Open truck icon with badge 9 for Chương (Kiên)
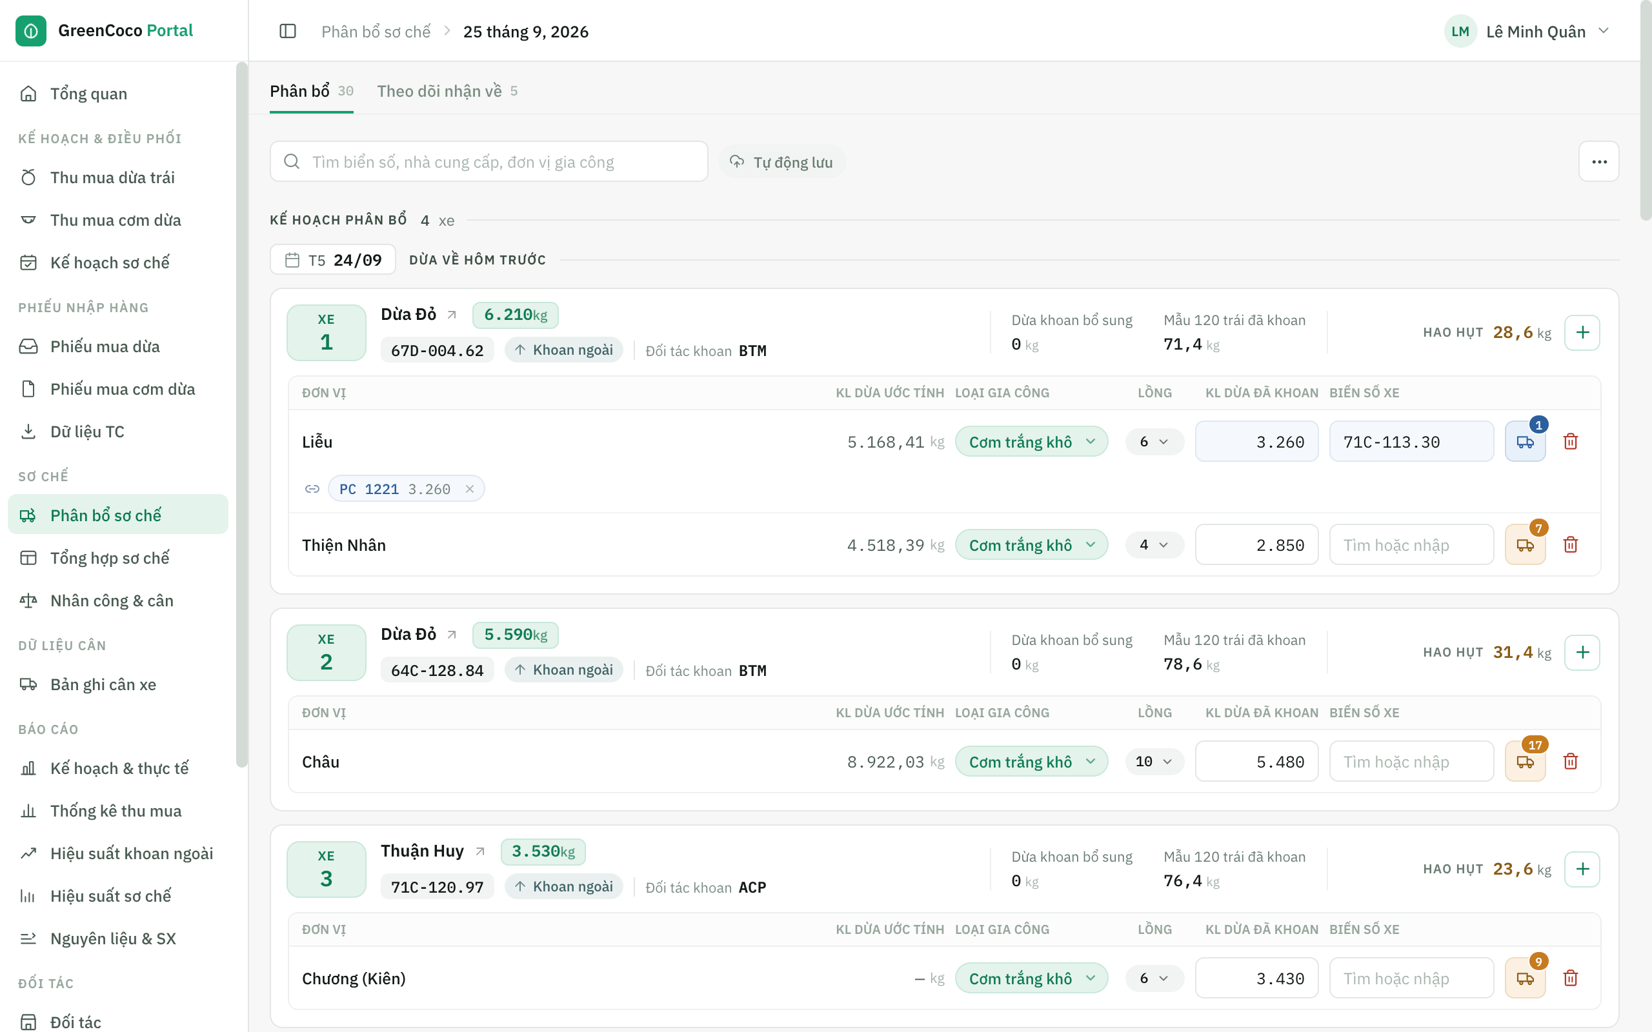 click(1526, 978)
